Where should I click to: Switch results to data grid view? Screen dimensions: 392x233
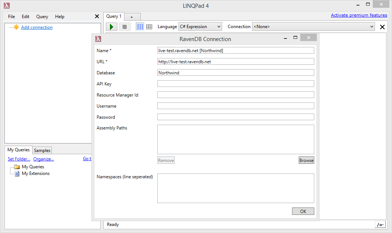[149, 27]
